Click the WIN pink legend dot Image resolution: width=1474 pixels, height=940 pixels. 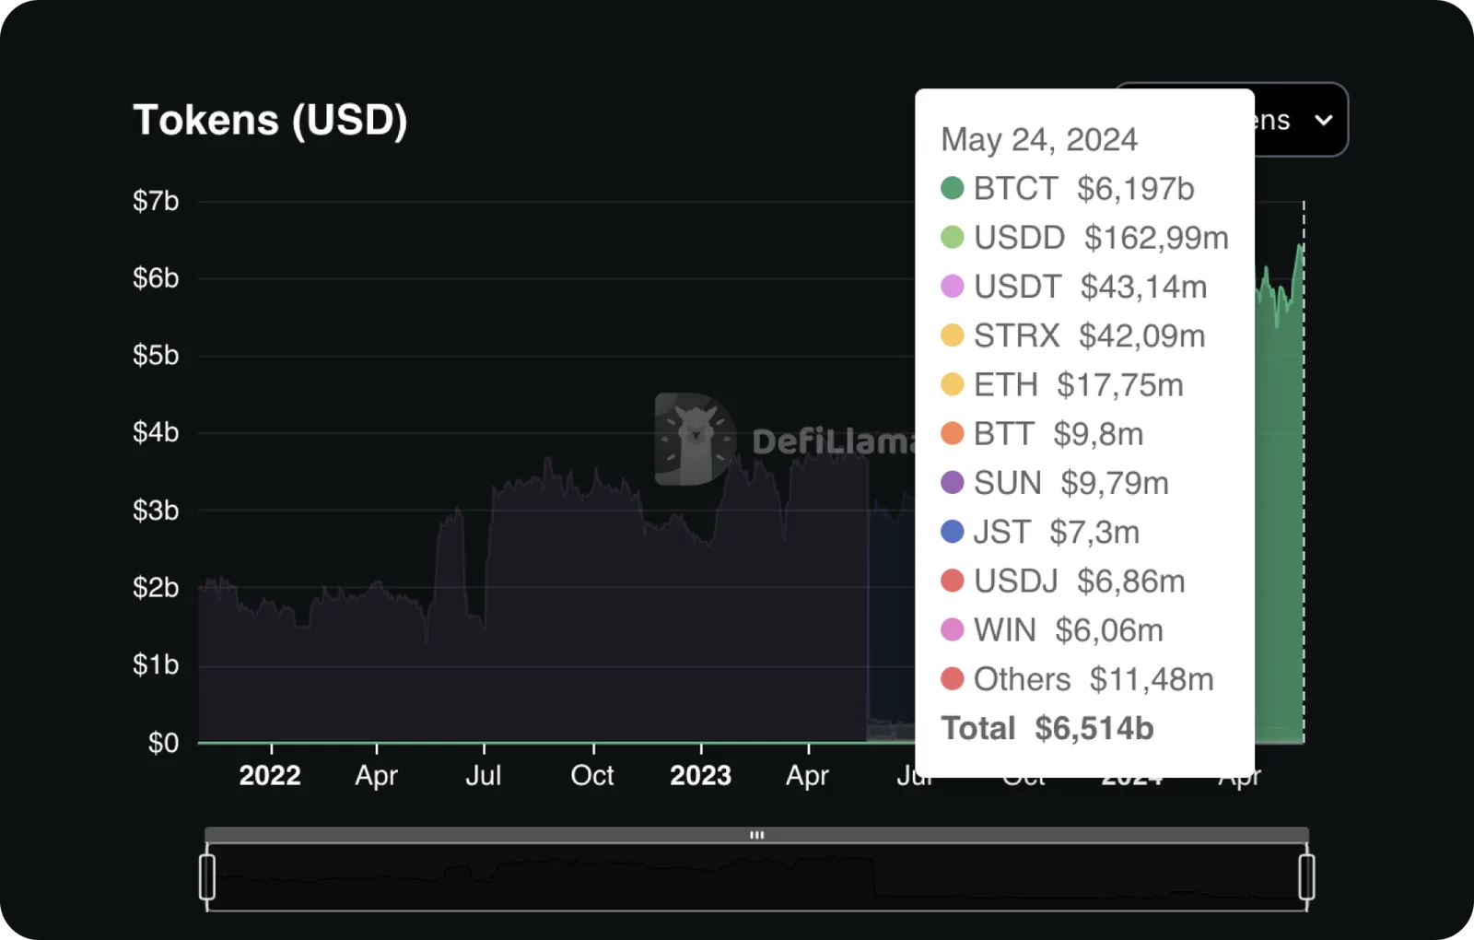pos(952,629)
